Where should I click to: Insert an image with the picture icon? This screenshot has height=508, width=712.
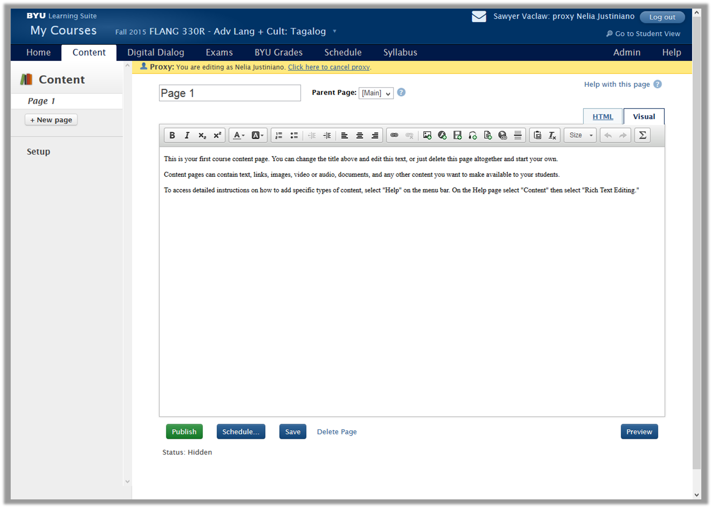point(427,135)
